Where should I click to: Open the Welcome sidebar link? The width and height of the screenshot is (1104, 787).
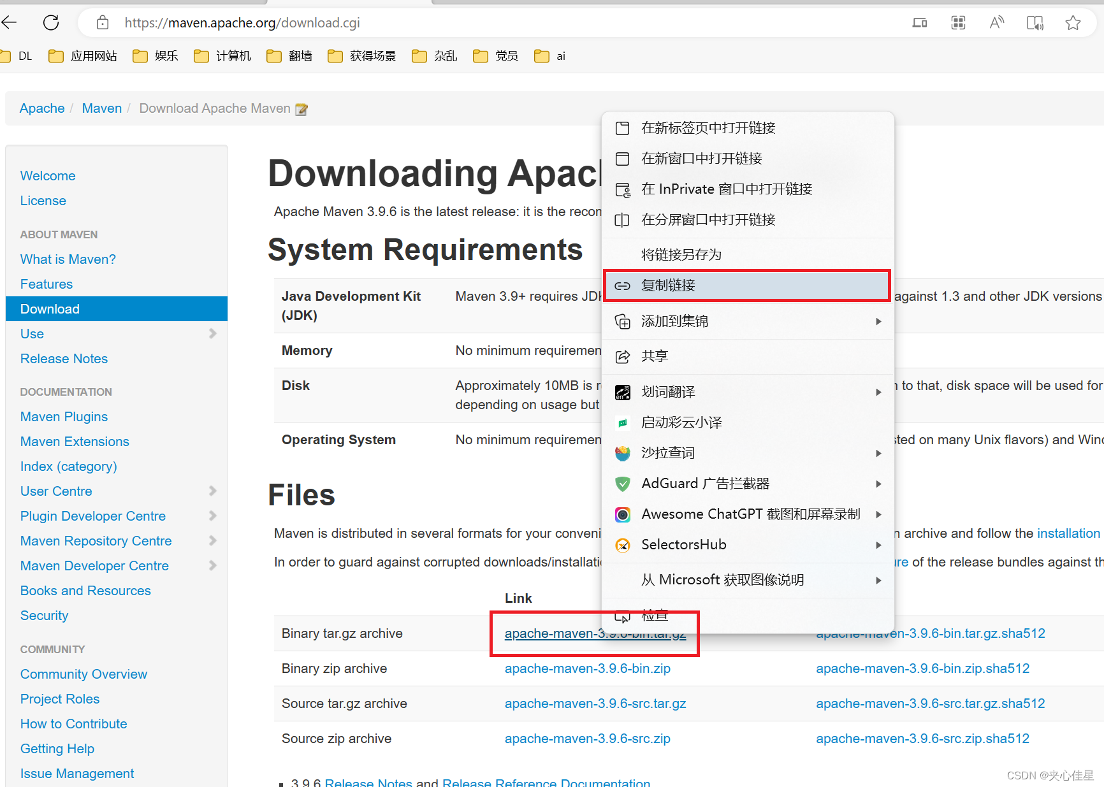tap(48, 176)
